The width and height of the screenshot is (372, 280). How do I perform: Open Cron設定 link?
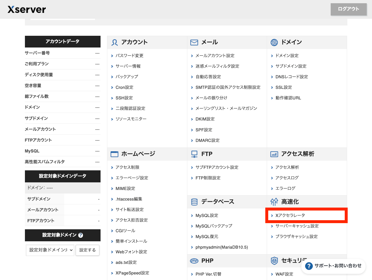pos(124,87)
